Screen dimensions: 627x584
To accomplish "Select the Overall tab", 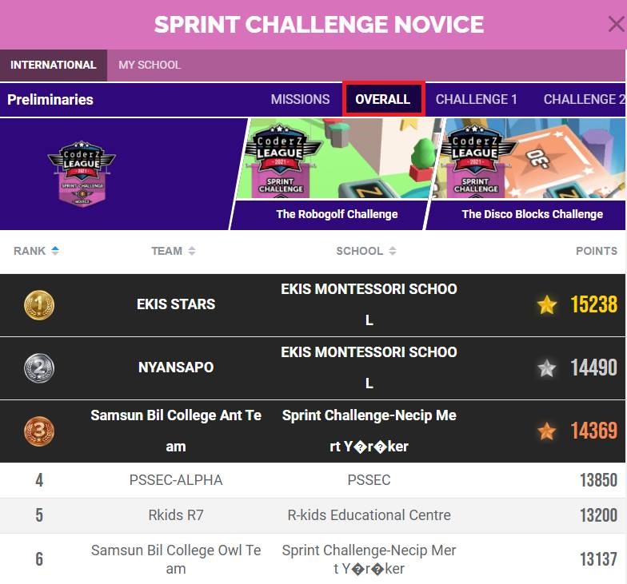I will click(383, 99).
